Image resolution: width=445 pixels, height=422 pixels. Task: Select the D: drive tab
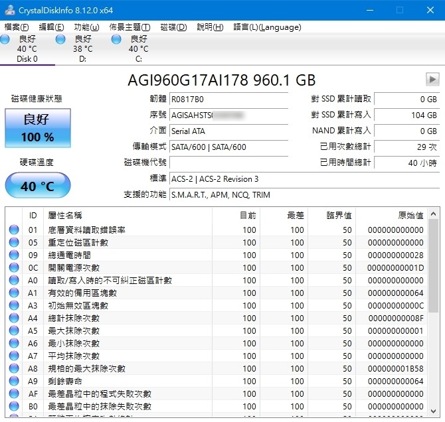coord(83,49)
